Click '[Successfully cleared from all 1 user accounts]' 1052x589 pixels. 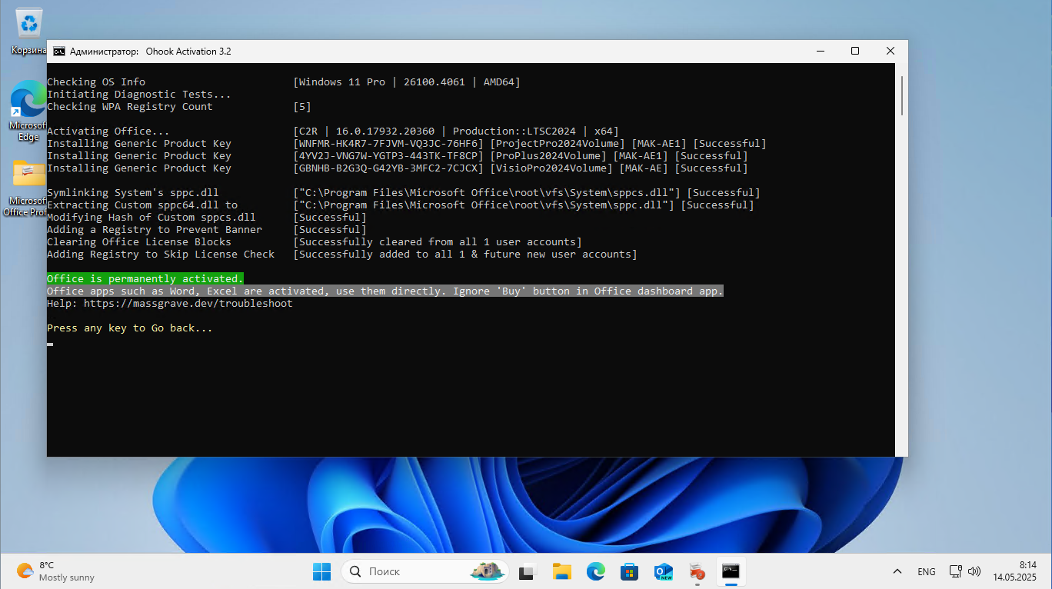tap(438, 242)
